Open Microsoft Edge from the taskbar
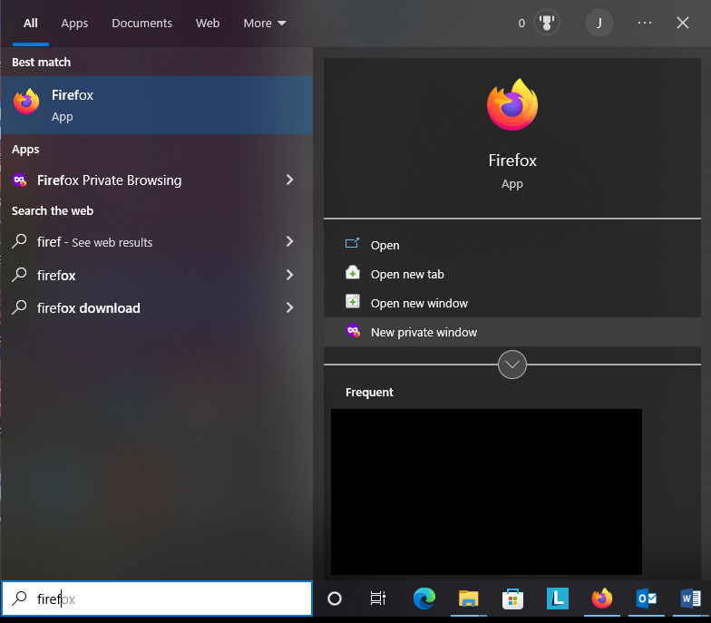Image resolution: width=711 pixels, height=623 pixels. pyautogui.click(x=424, y=599)
